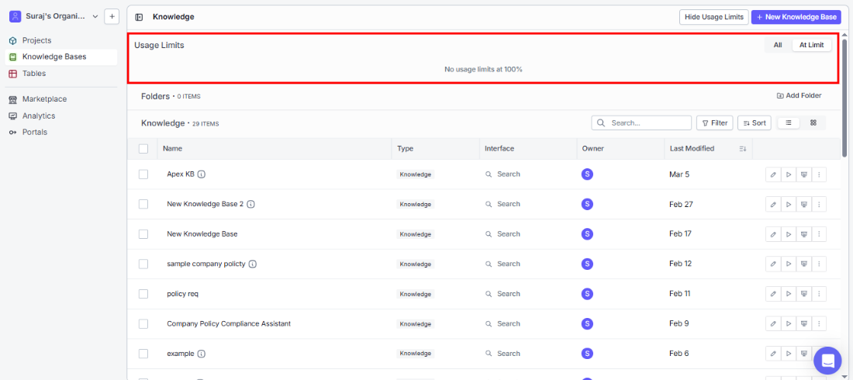Open the Filter dropdown

[x=715, y=123]
